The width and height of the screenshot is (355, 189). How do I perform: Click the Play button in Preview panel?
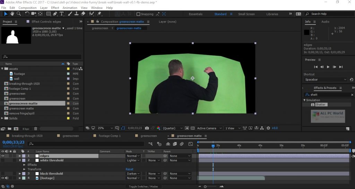[328, 67]
